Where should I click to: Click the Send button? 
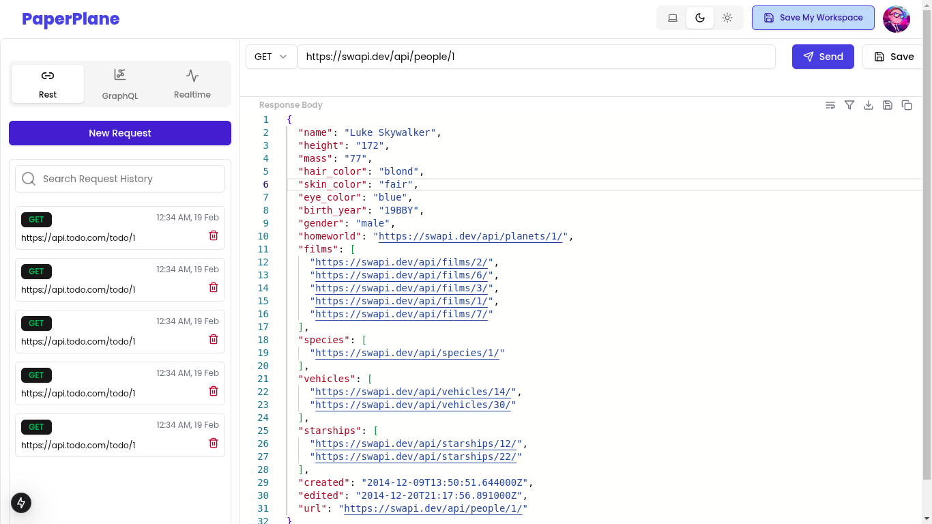[x=823, y=57]
